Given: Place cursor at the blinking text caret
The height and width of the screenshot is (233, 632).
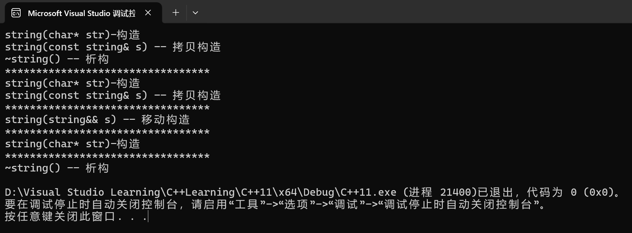Looking at the screenshot, I should tap(148, 216).
